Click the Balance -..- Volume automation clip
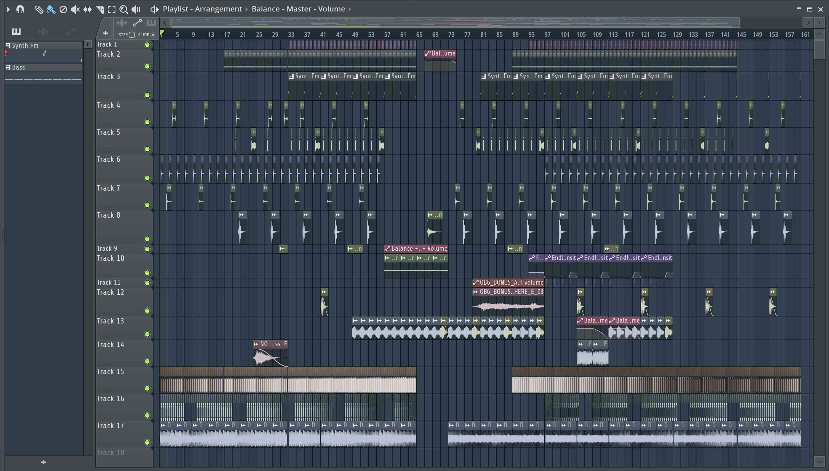The width and height of the screenshot is (829, 471). (x=416, y=248)
